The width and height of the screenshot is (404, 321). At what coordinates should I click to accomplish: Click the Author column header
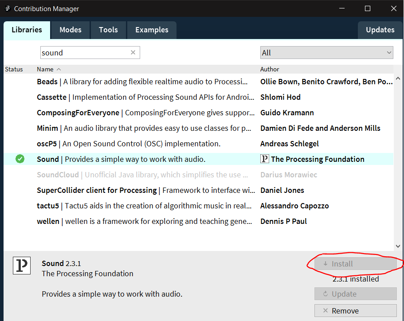pos(270,69)
